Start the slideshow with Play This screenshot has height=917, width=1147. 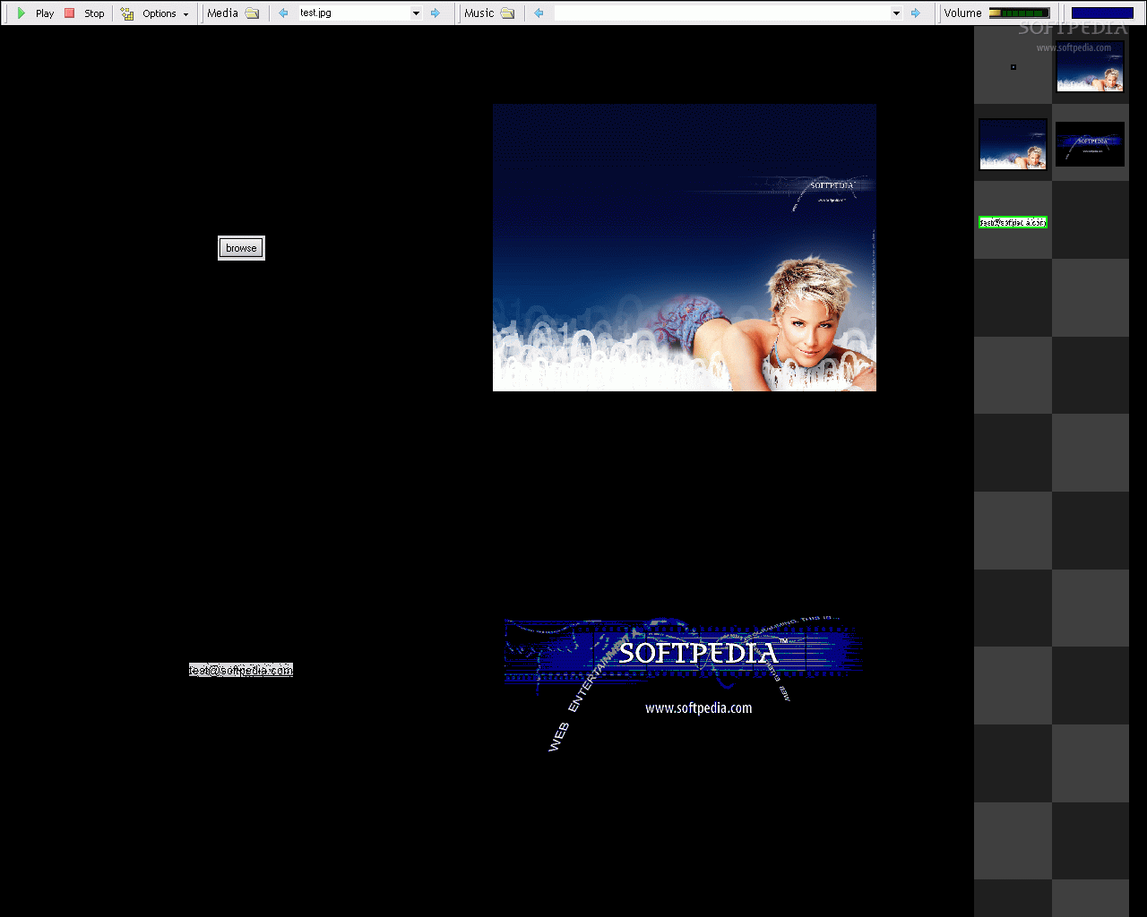coord(36,13)
